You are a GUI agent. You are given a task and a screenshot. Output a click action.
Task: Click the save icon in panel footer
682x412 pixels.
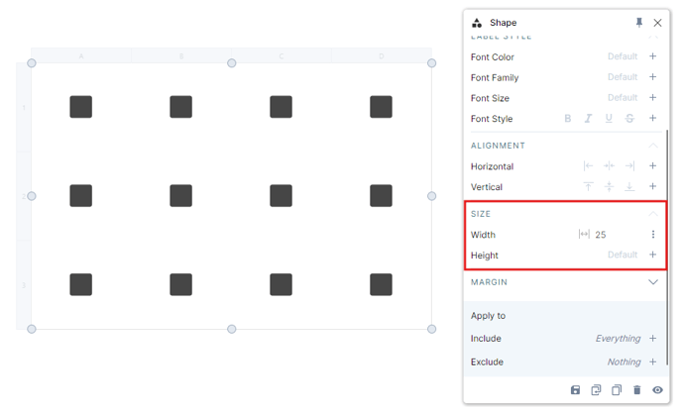(575, 391)
